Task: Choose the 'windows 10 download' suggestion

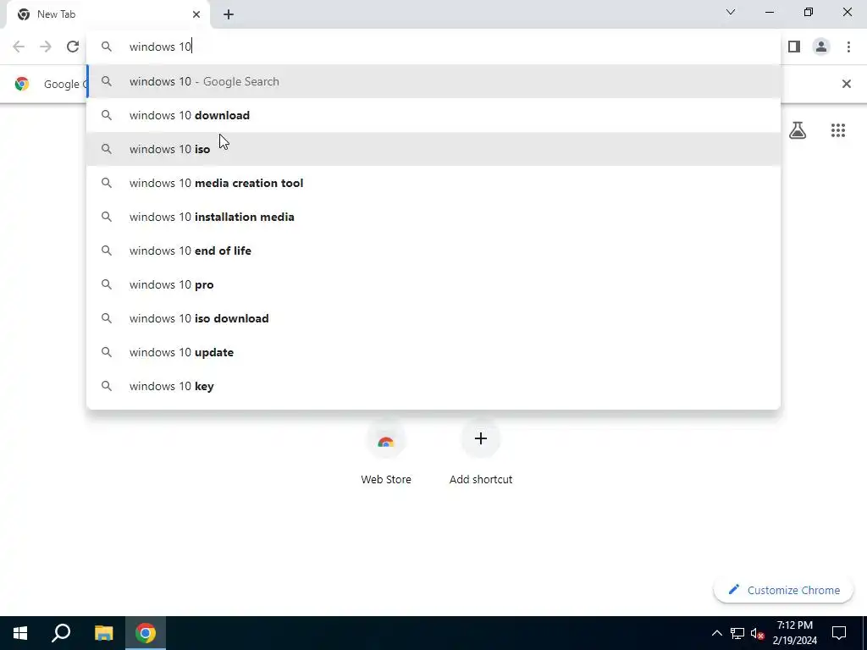Action: pyautogui.click(x=433, y=115)
